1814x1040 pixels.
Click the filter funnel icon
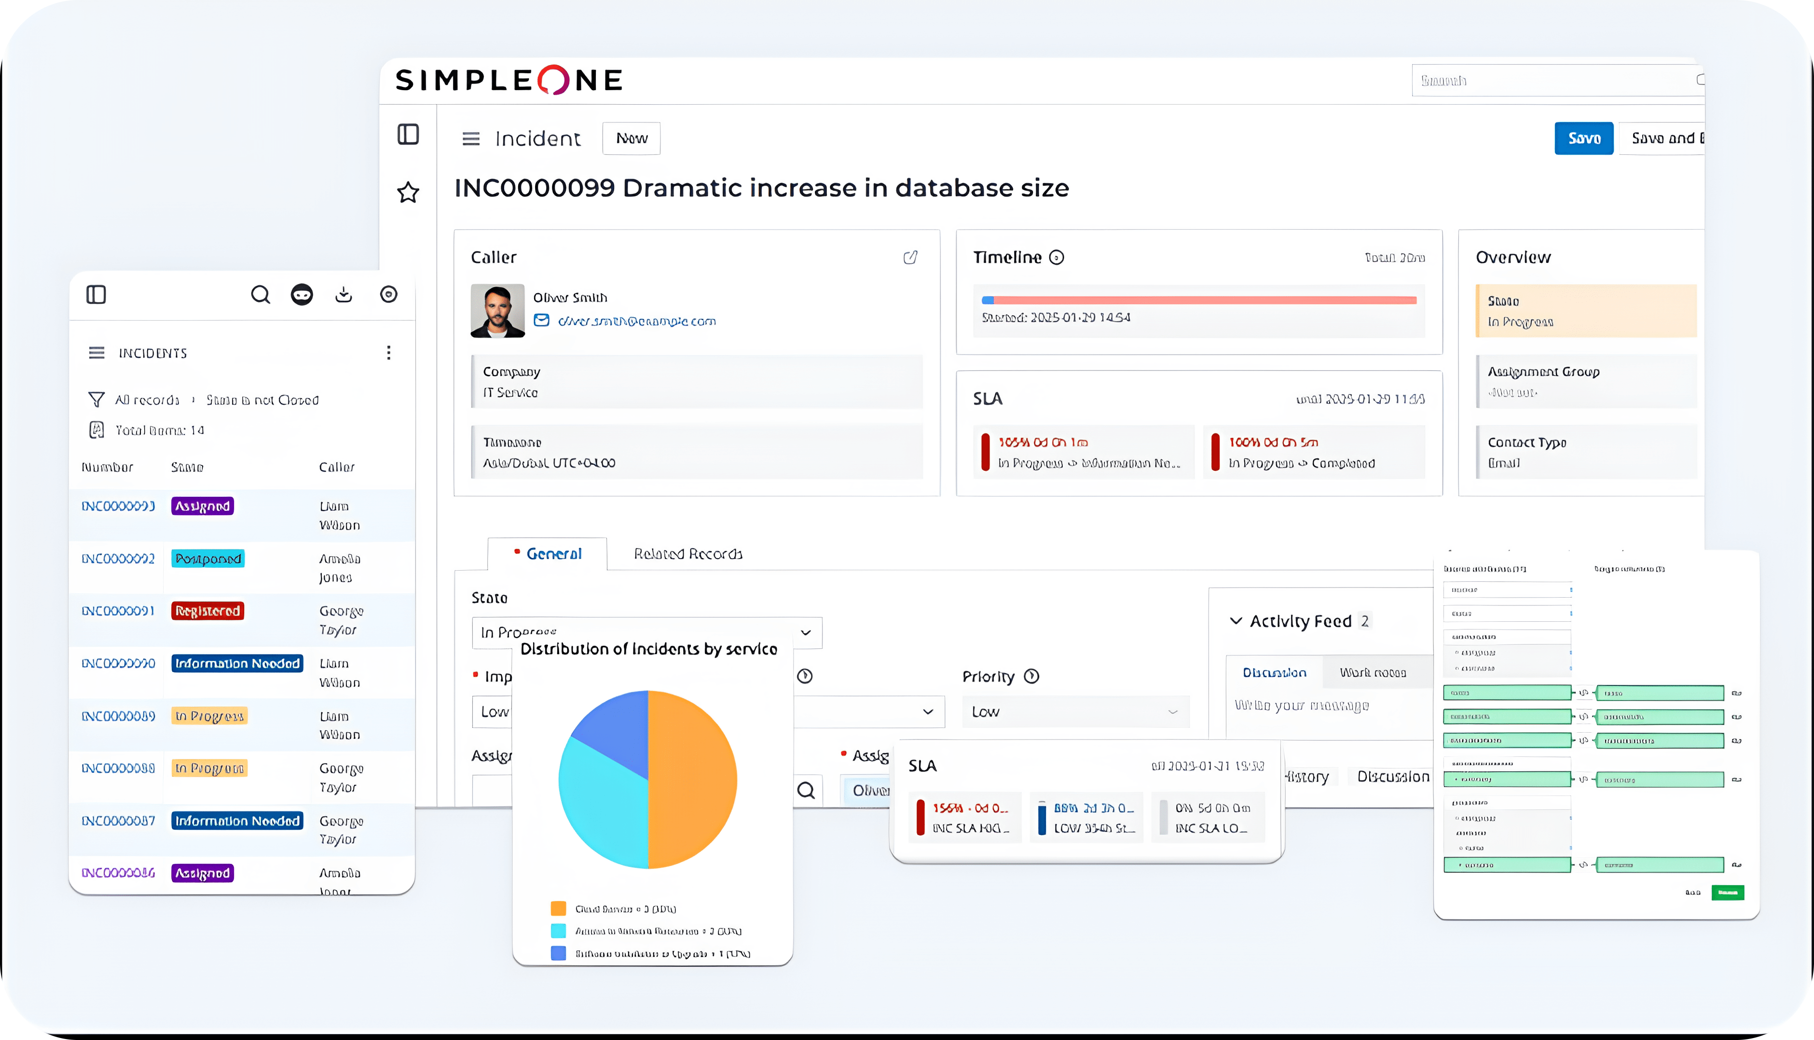tap(96, 399)
